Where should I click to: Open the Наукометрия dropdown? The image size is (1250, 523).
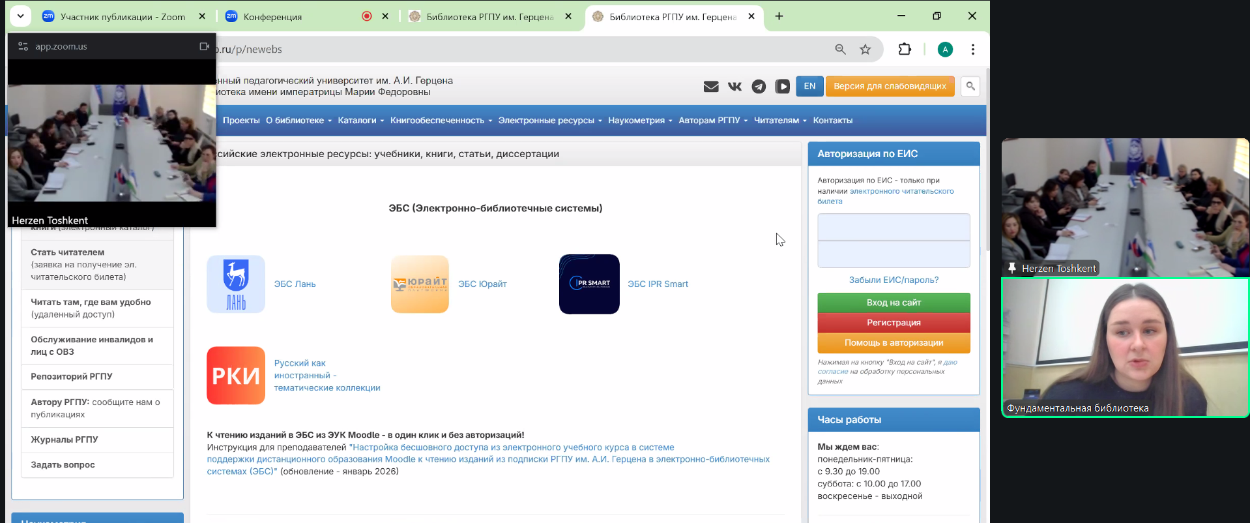coord(639,121)
